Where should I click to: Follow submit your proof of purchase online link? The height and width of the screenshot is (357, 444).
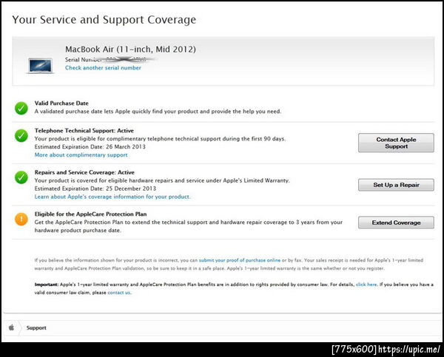[x=240, y=260]
